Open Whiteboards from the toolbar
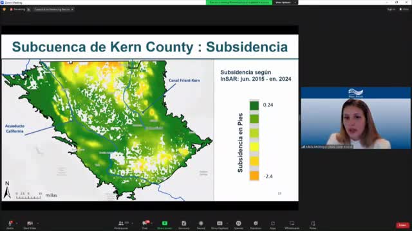The width and height of the screenshot is (412, 231). click(x=292, y=225)
